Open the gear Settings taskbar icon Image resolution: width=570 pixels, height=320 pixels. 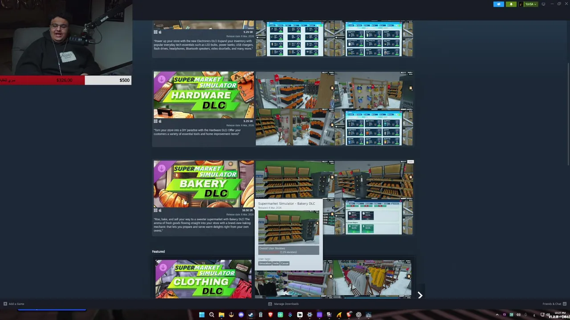pos(309,315)
